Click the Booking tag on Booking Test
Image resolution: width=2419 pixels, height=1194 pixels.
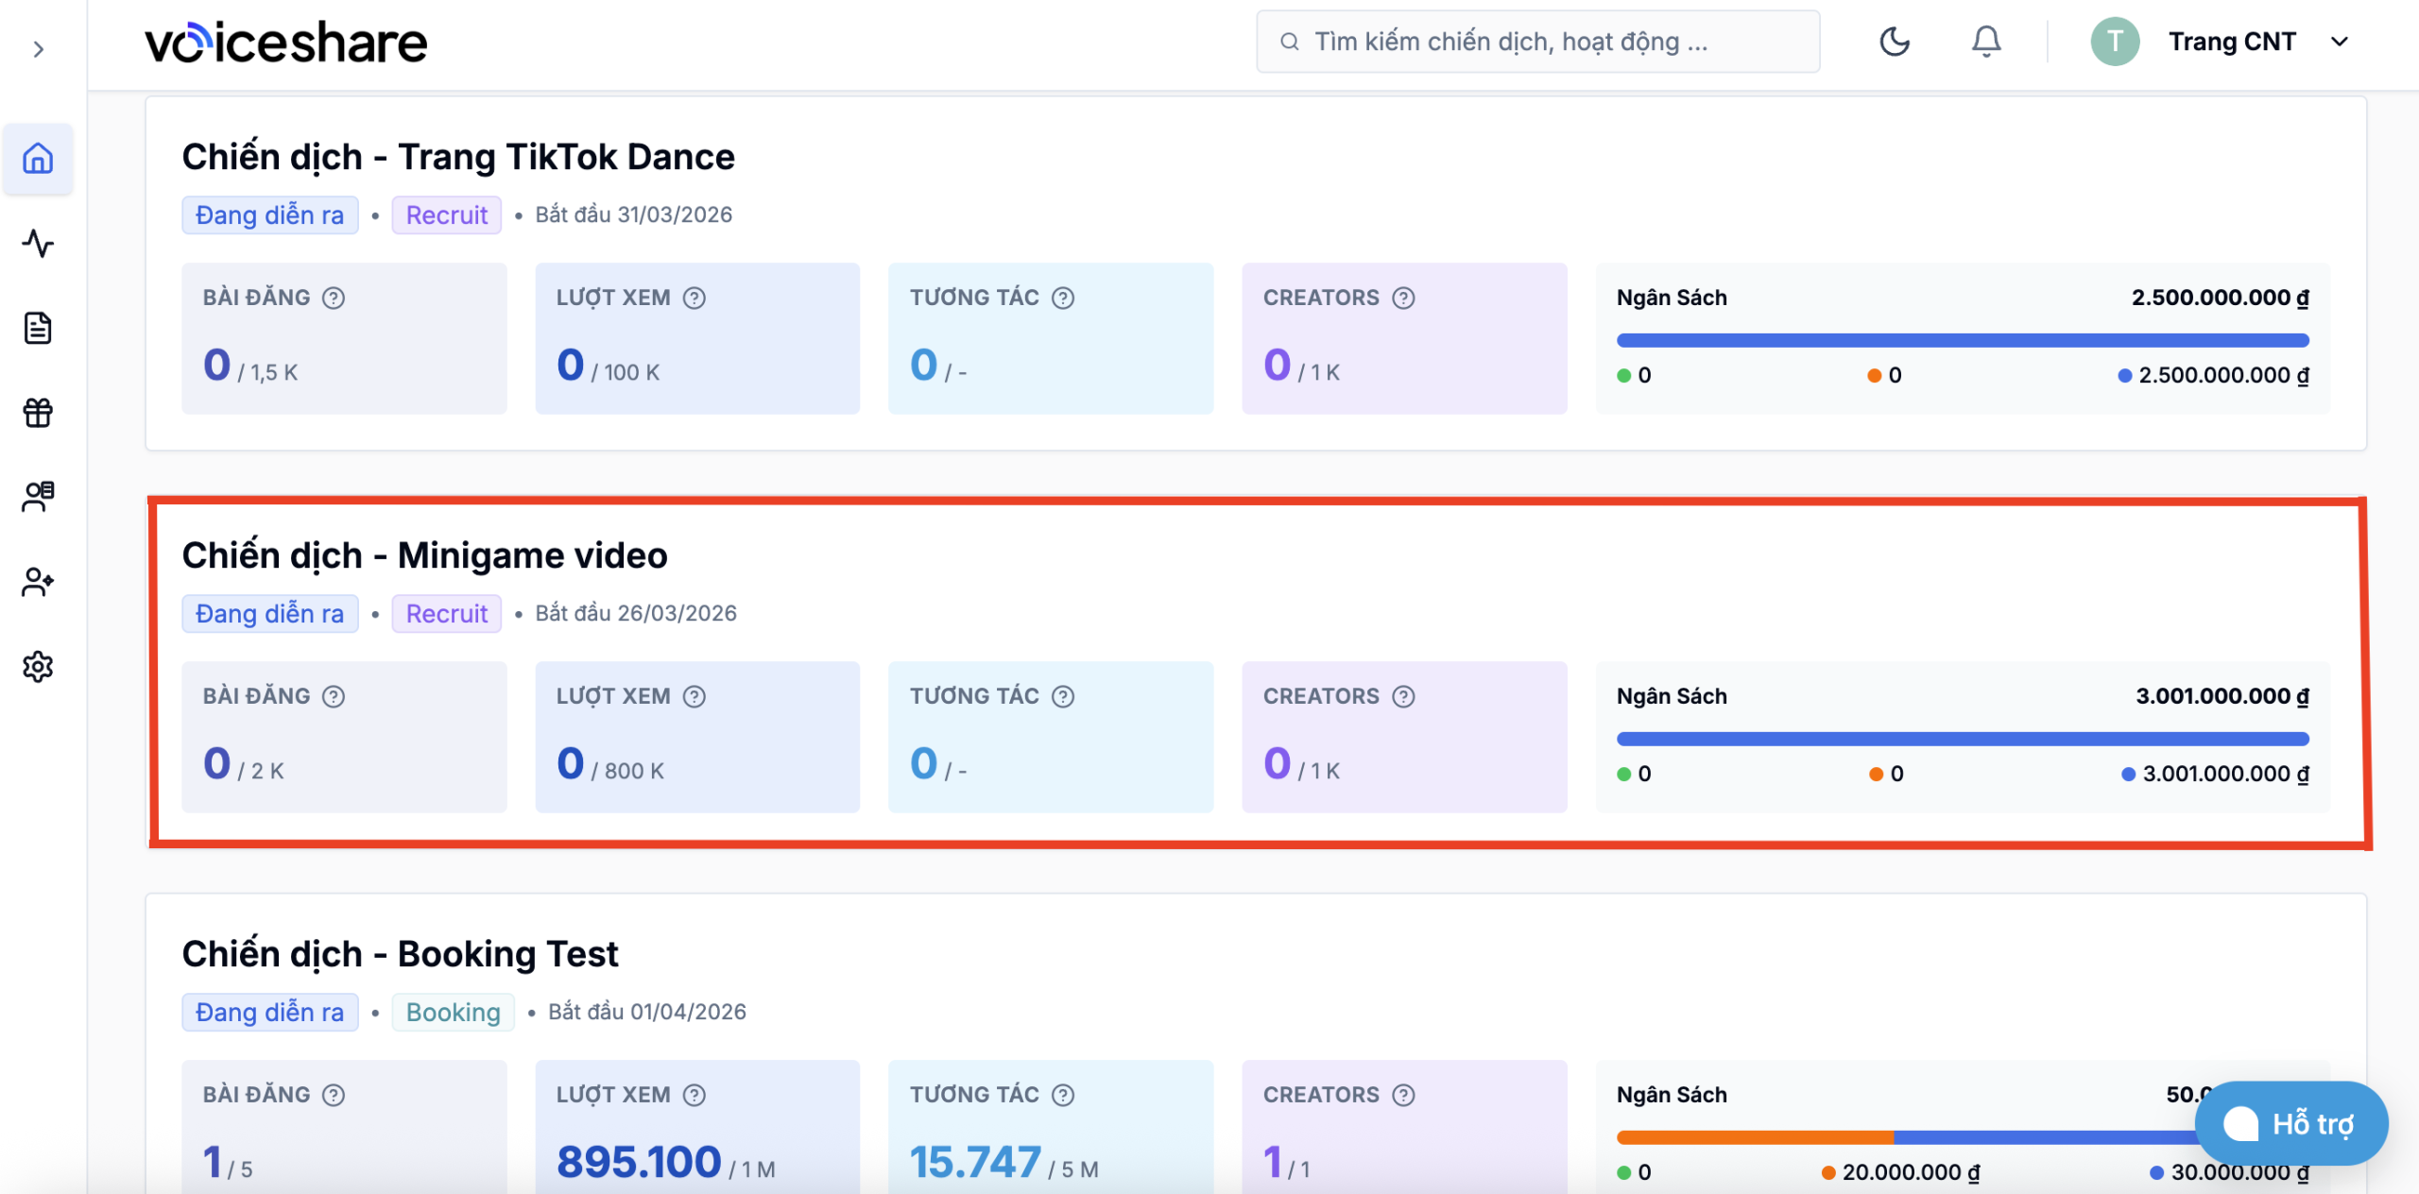(454, 1013)
